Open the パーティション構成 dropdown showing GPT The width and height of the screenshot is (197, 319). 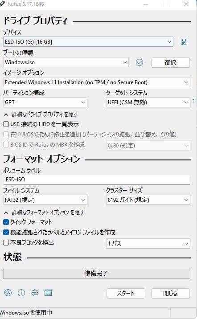coord(45,102)
